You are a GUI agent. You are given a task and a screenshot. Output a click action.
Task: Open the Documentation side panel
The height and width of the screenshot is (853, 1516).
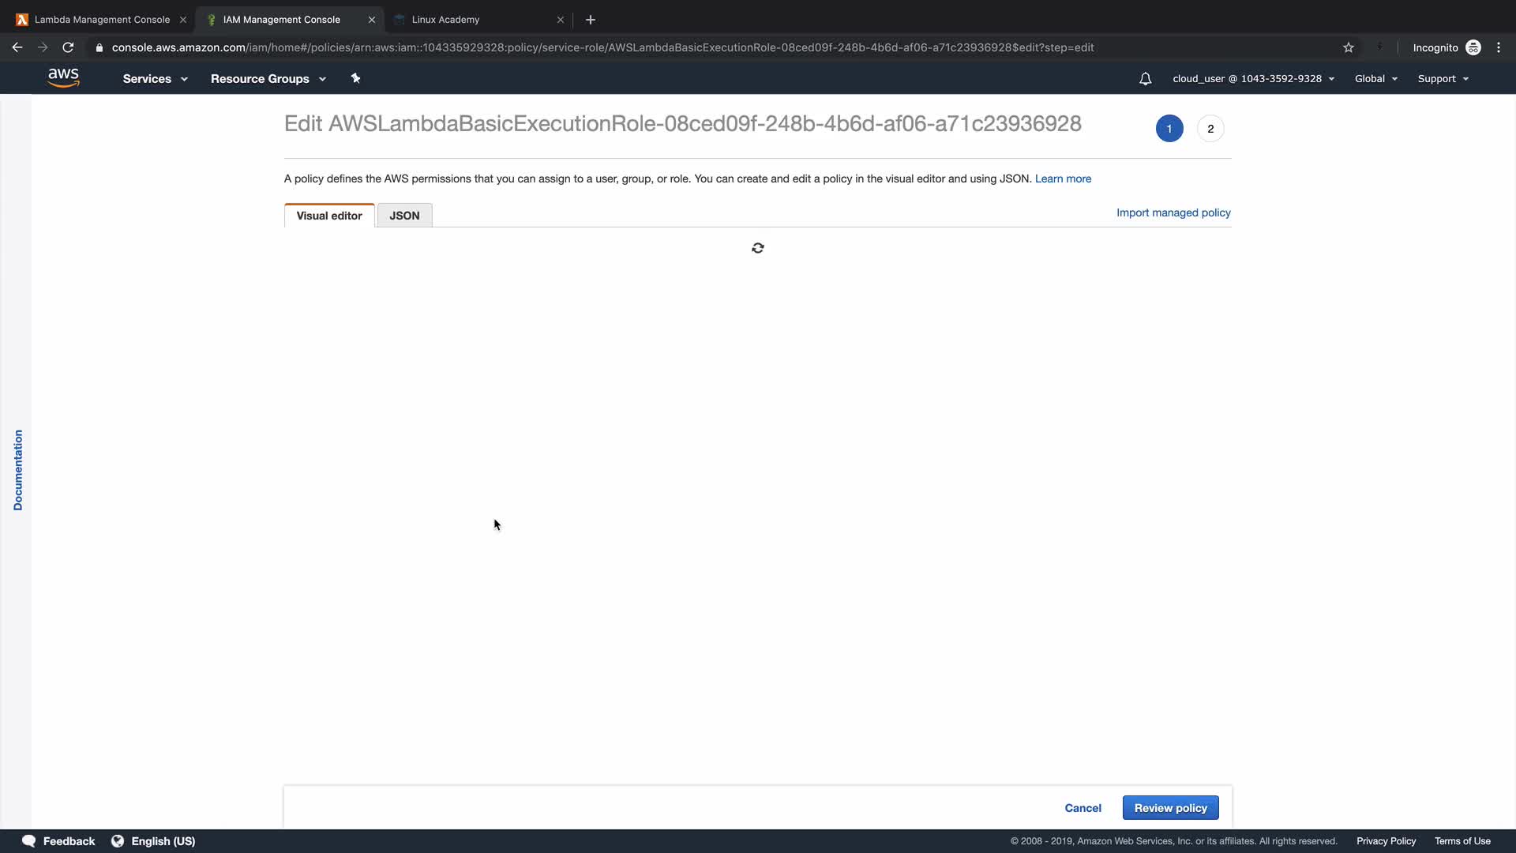[x=17, y=470]
